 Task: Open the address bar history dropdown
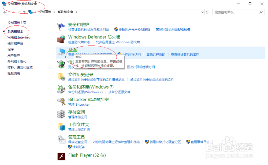click(203, 12)
